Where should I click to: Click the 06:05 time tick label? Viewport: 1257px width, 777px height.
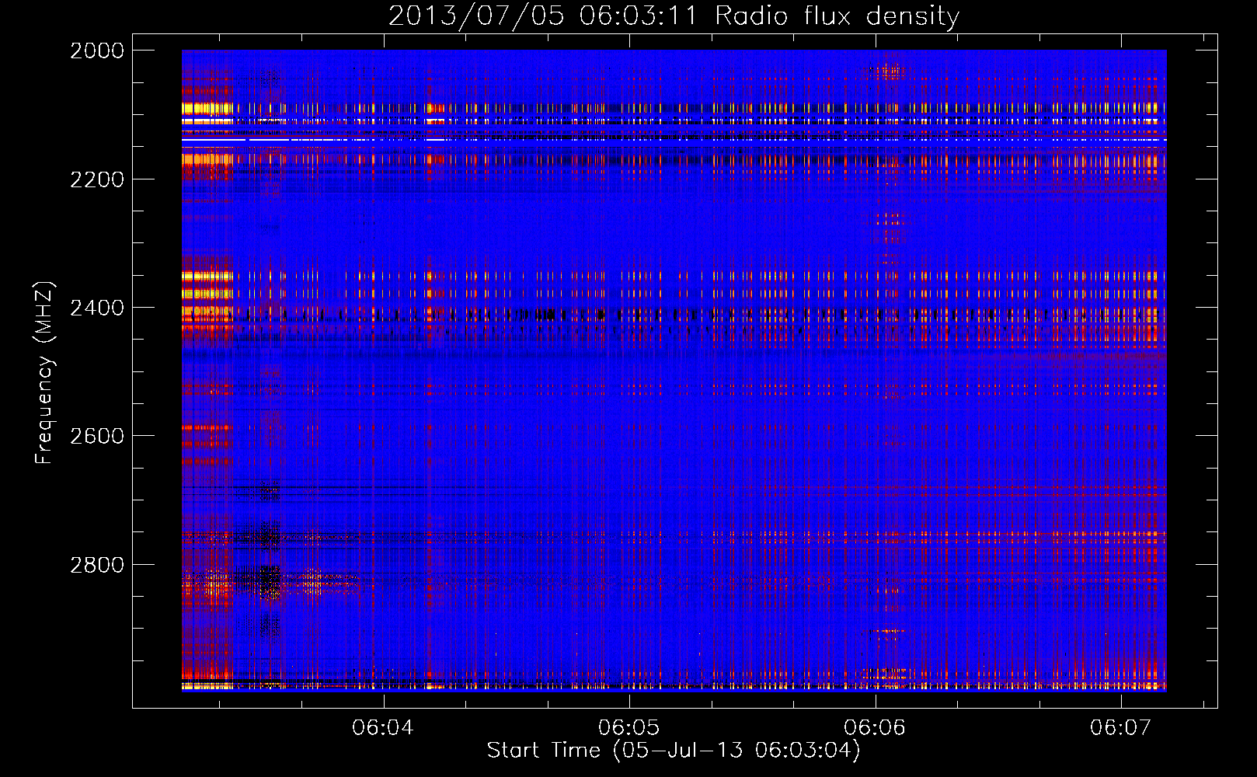[x=629, y=727]
